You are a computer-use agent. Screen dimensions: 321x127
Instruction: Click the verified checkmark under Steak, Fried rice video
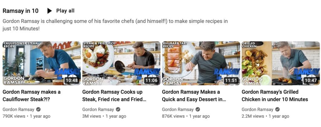click(x=118, y=109)
